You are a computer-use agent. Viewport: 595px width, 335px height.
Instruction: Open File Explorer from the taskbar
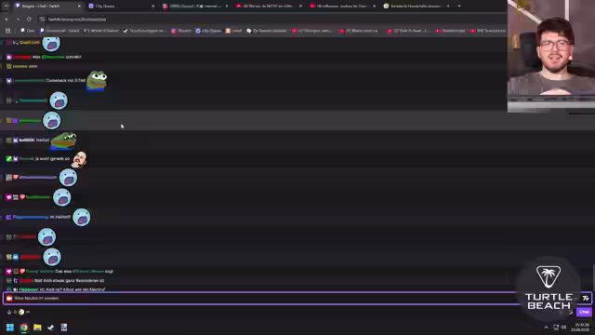pyautogui.click(x=37, y=328)
